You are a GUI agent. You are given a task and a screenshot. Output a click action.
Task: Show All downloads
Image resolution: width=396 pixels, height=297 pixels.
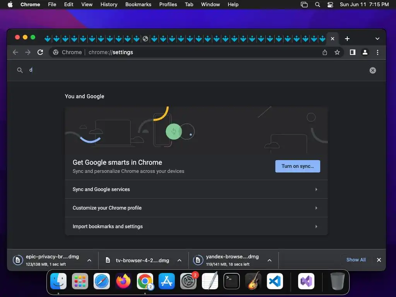356,259
